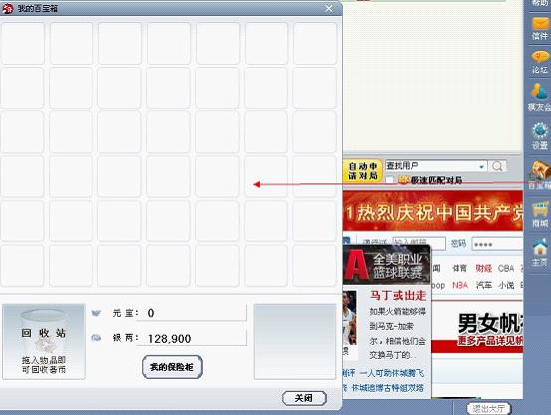
Task: Open the 林城追博古特组双塔 link
Action: [x=387, y=388]
